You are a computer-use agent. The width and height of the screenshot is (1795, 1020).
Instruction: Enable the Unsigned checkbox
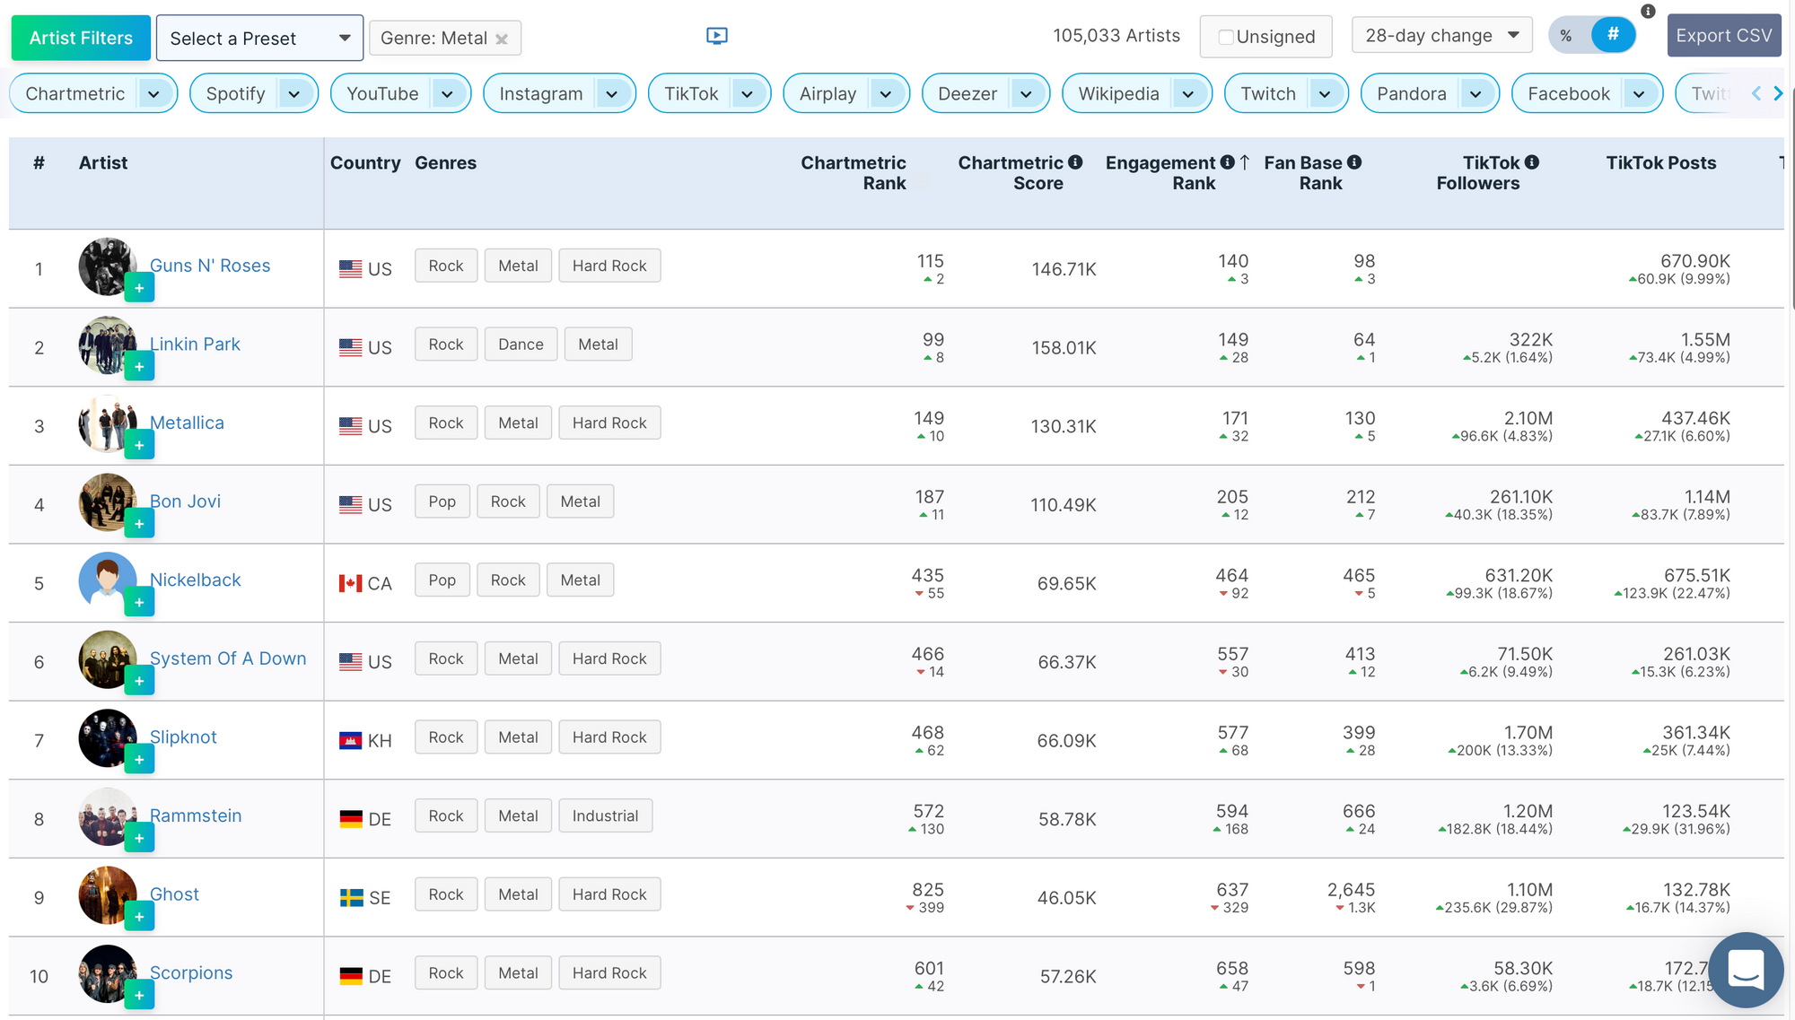pos(1226,37)
